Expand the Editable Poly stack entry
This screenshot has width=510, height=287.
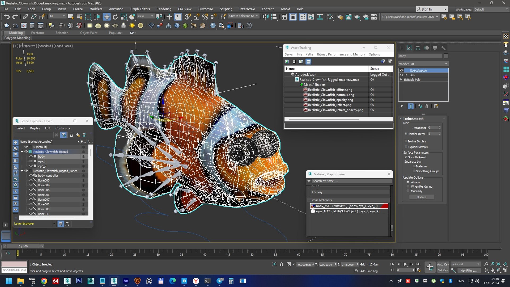pos(401,79)
